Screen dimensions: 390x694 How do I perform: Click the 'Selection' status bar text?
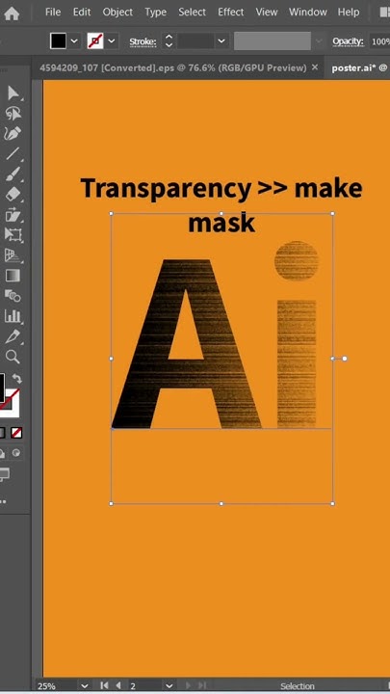click(298, 686)
